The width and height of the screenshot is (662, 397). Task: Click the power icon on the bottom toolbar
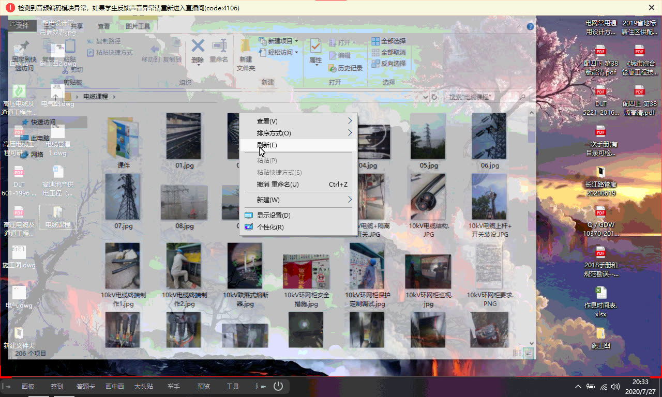coord(278,386)
